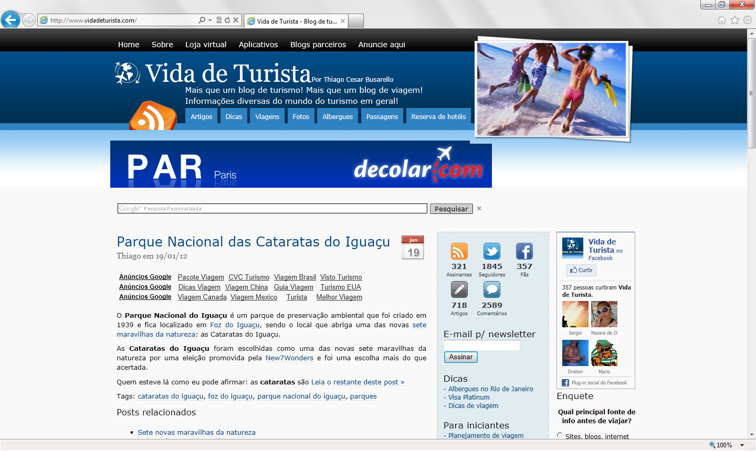Open browser Tools gear icon
The width and height of the screenshot is (756, 451).
click(x=747, y=20)
